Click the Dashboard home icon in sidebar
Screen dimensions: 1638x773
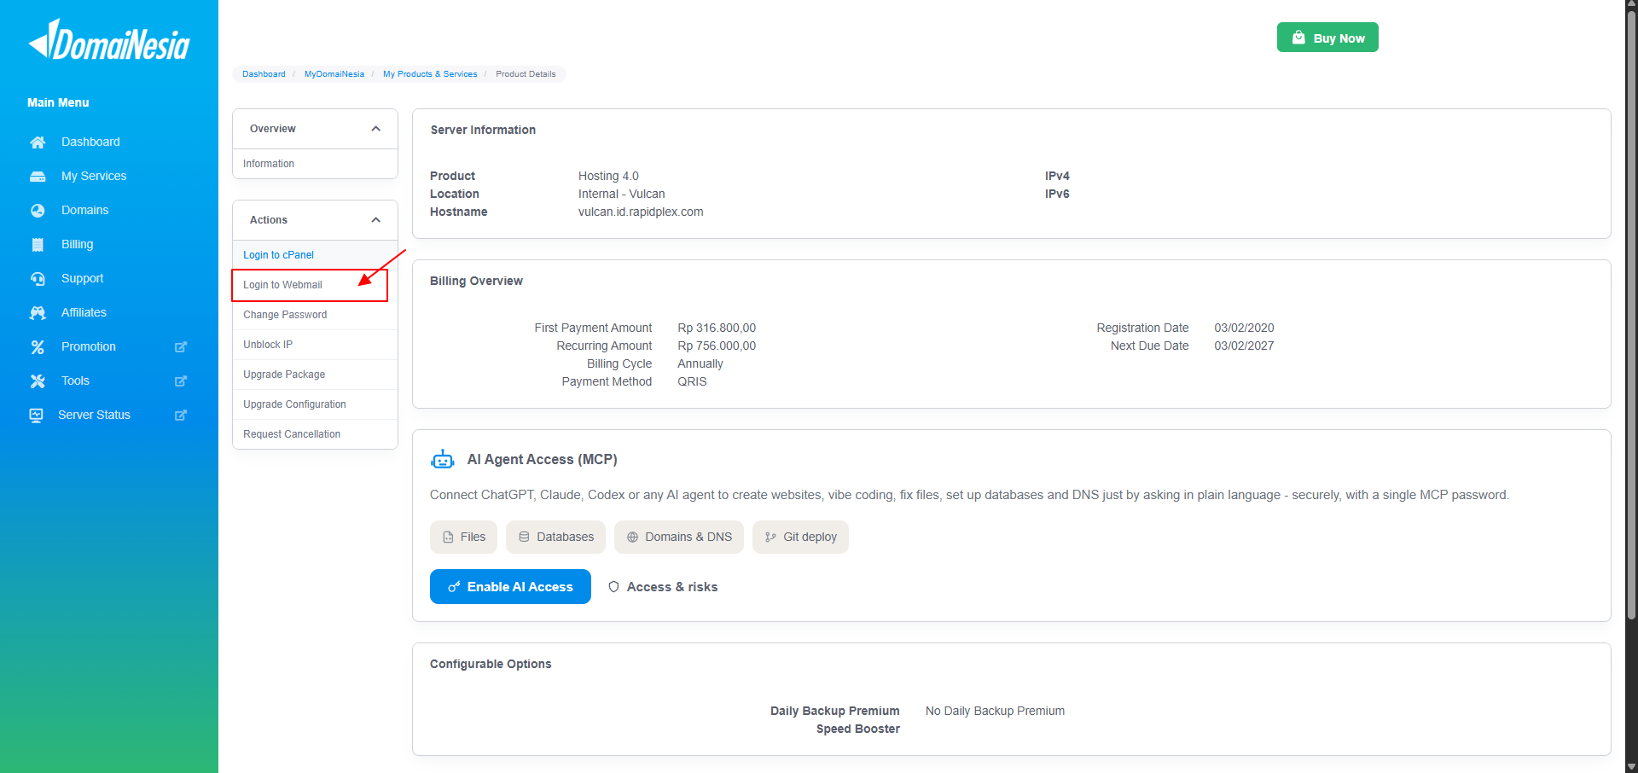pyautogui.click(x=38, y=142)
